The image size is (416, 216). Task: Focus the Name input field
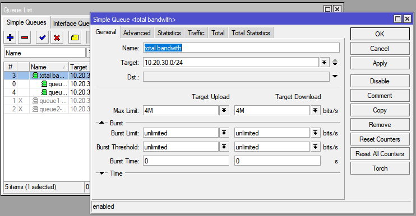pos(241,48)
